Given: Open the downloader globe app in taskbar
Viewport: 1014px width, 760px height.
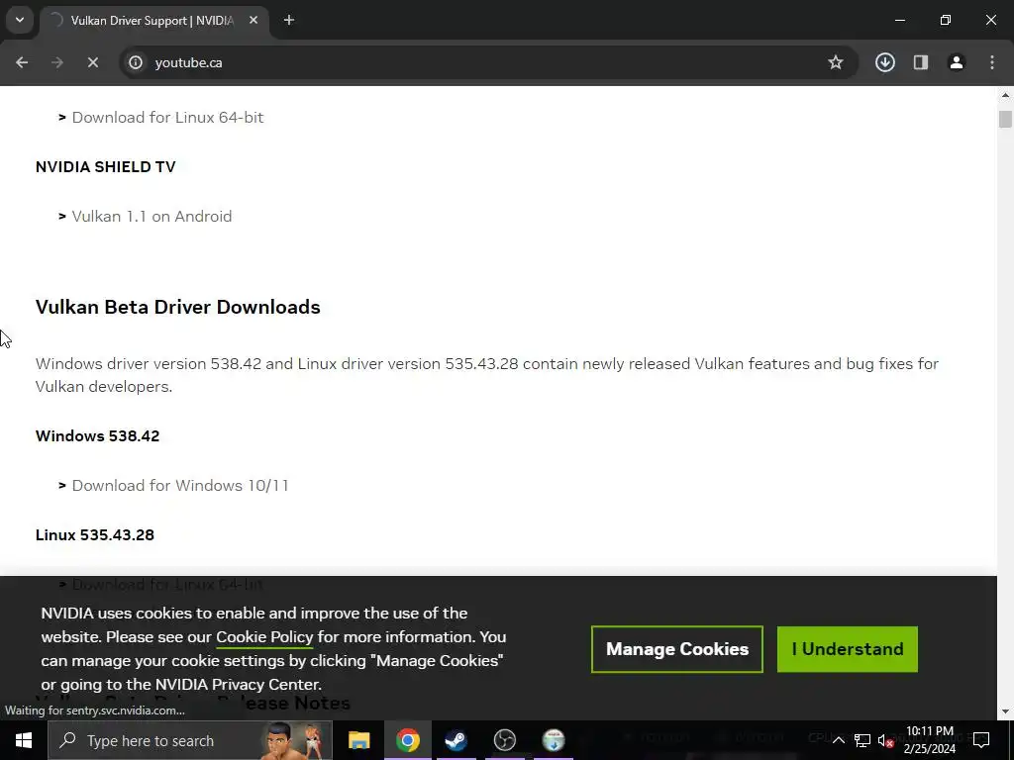Looking at the screenshot, I should click(554, 740).
